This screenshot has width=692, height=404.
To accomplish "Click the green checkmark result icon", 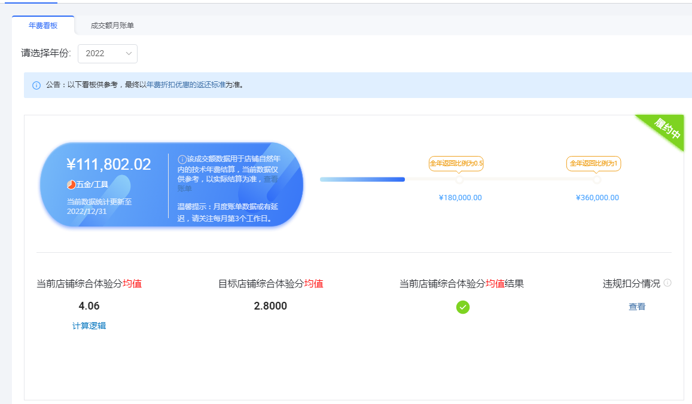I will pos(462,307).
